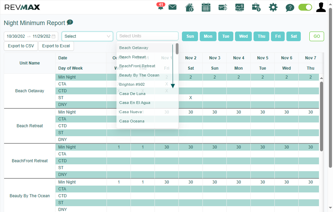
Task: Open the date range calendar icon
Action: (x=53, y=36)
